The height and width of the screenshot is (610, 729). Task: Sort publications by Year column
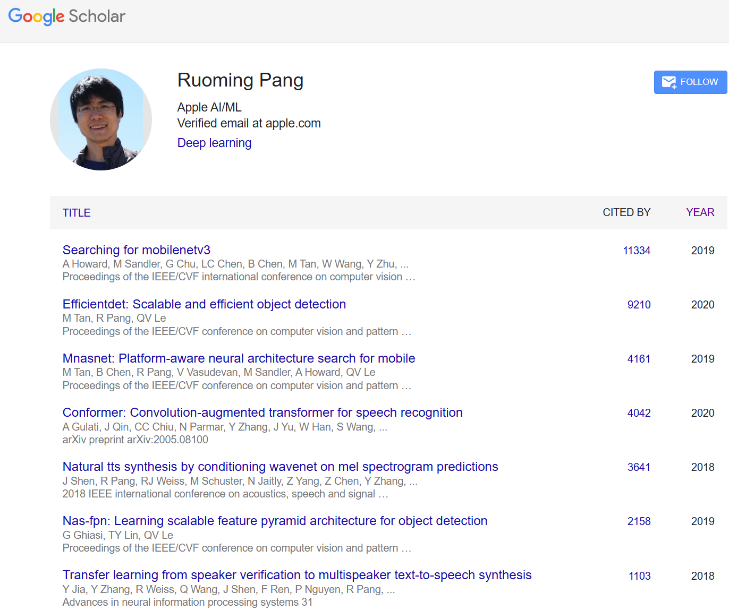point(700,213)
